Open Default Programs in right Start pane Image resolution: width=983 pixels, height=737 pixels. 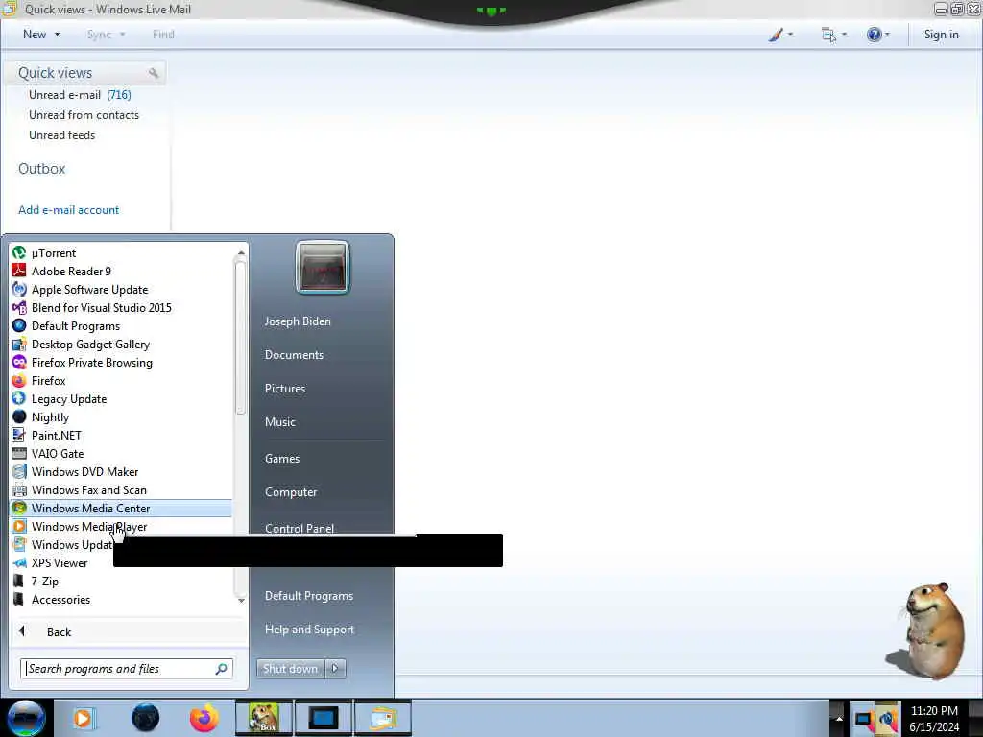click(309, 596)
